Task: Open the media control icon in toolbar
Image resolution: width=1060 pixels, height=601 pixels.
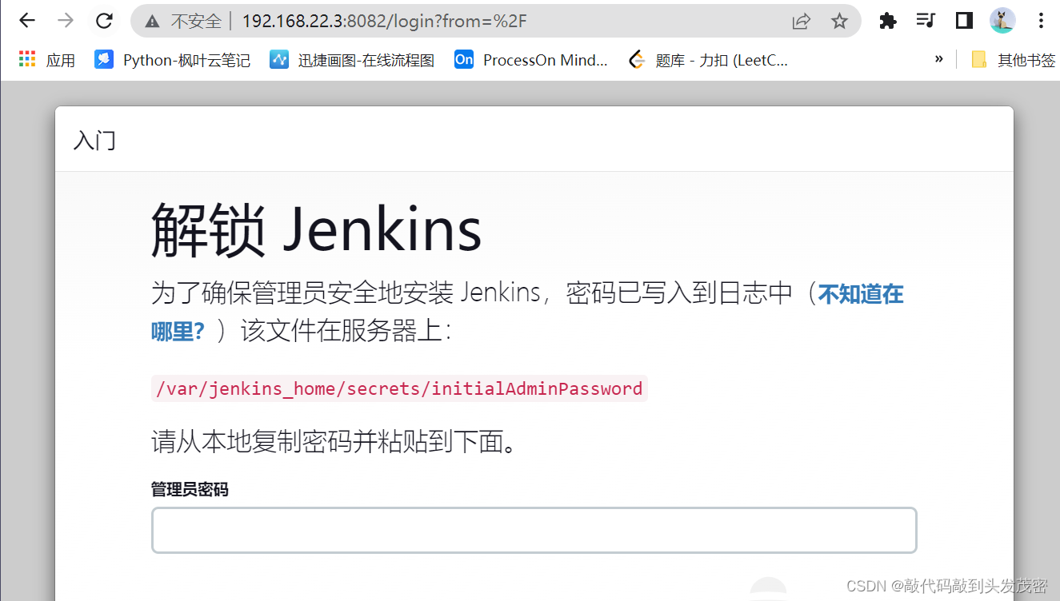Action: pyautogui.click(x=926, y=21)
